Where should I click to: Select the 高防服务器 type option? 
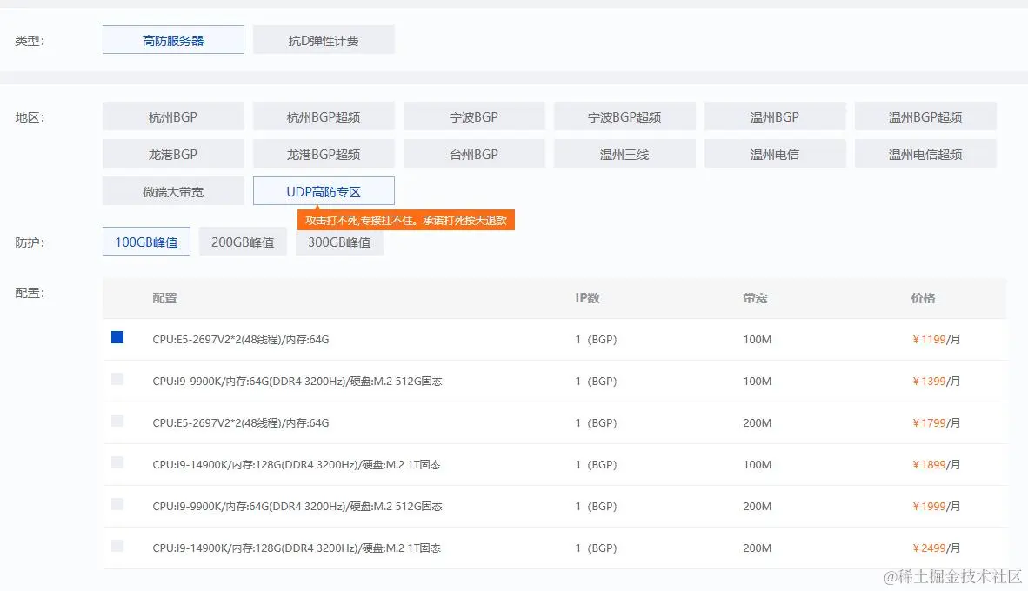(x=173, y=40)
